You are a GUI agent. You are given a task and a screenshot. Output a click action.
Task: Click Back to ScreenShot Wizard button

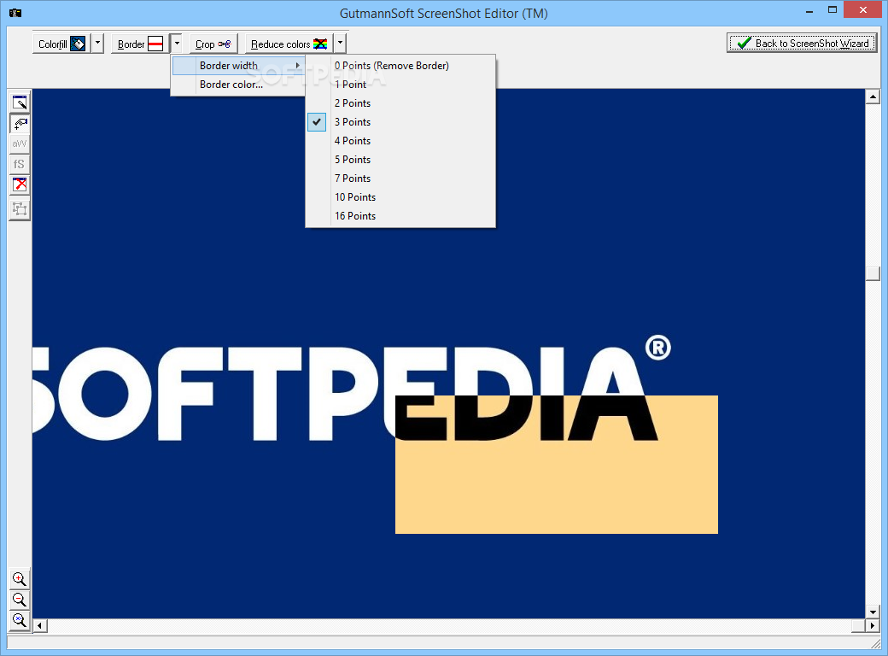802,43
